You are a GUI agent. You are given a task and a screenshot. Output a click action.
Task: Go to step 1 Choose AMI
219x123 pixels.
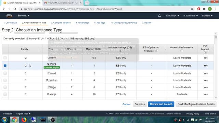pyautogui.click(x=10, y=23)
